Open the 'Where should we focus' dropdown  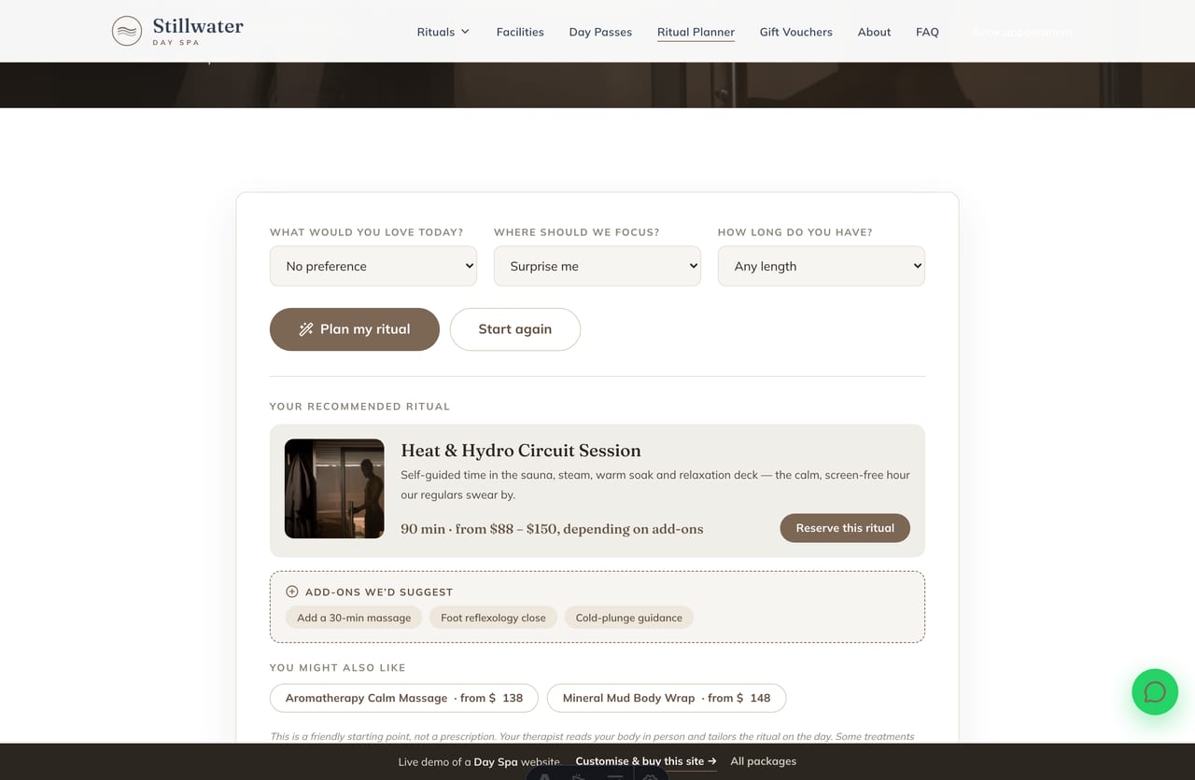[x=597, y=266]
